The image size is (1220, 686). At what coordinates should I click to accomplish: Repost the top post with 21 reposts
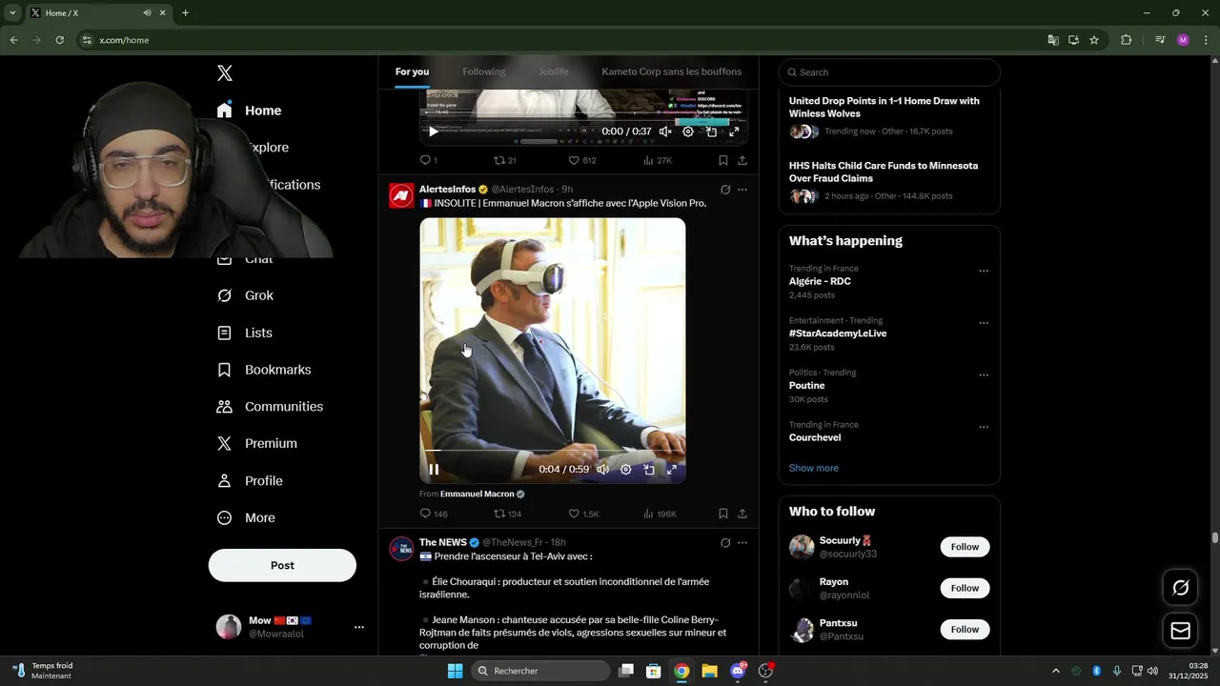coord(505,160)
